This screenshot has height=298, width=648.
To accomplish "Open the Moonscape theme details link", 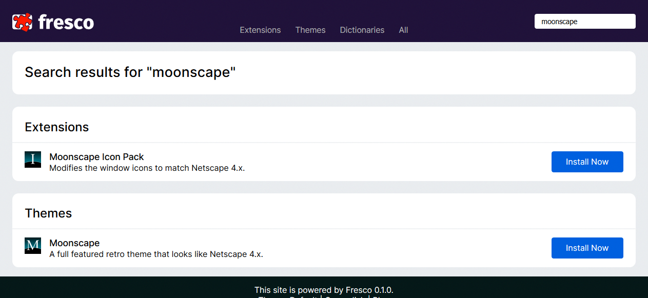I will click(74, 243).
